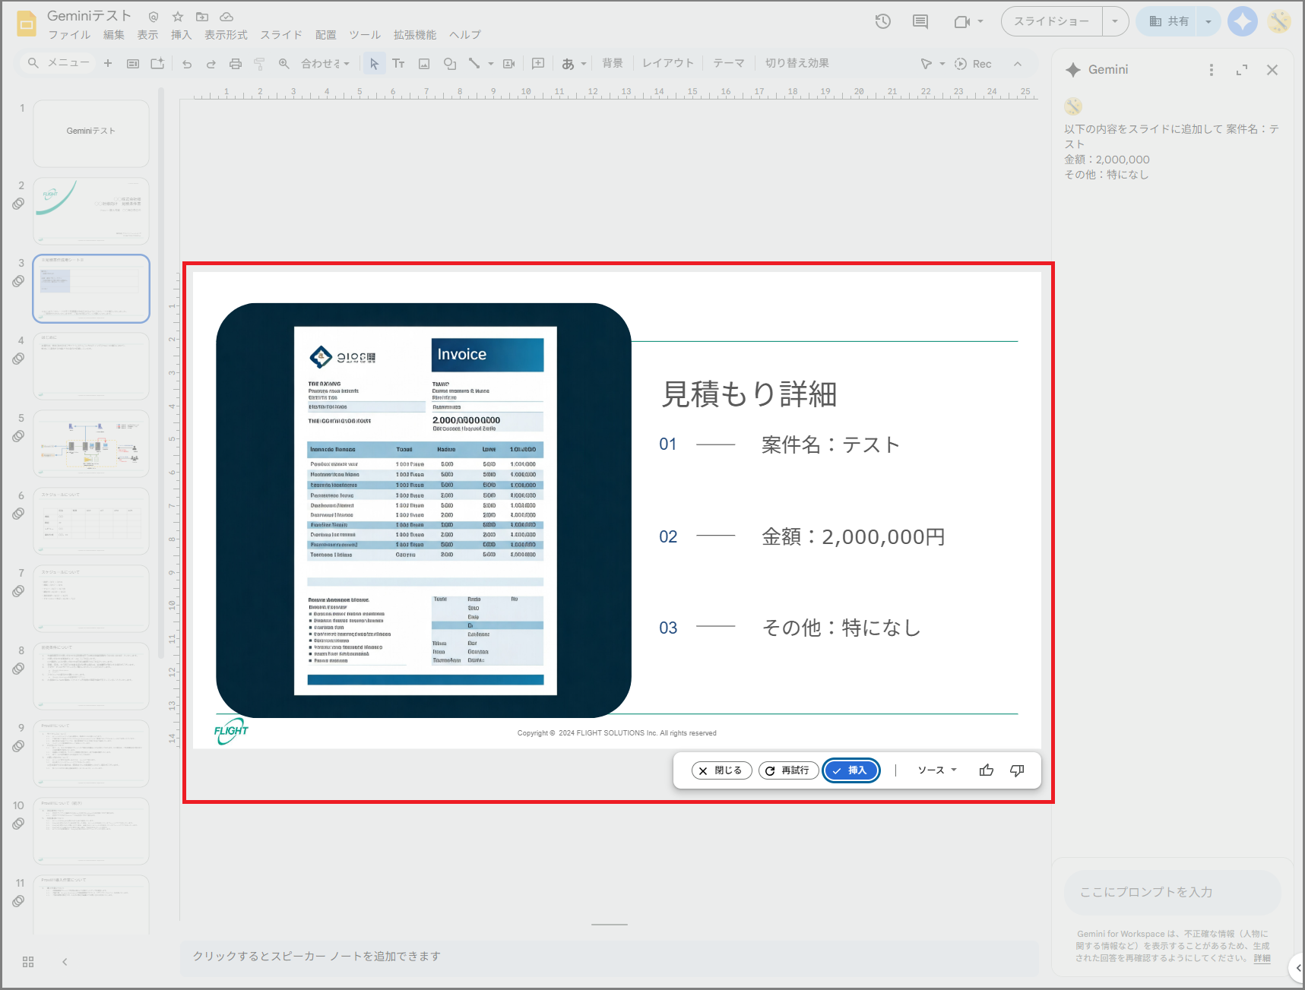Viewport: 1305px width, 990px height.
Task: Hide the menus with the chevron
Action: click(x=1018, y=64)
